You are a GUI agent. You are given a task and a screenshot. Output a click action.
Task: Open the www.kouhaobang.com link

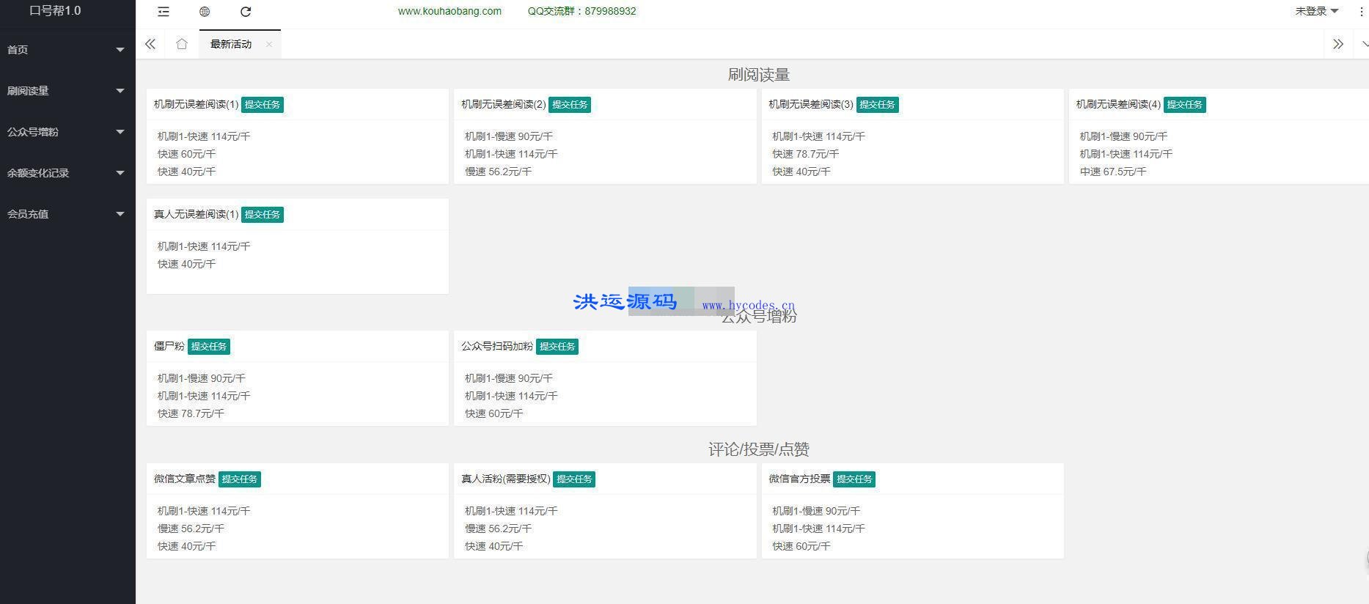(449, 11)
